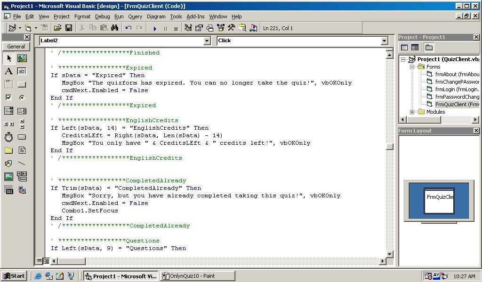The width and height of the screenshot is (482, 282).
Task: Open Add Form dropdown arrow
Action: tap(36, 28)
